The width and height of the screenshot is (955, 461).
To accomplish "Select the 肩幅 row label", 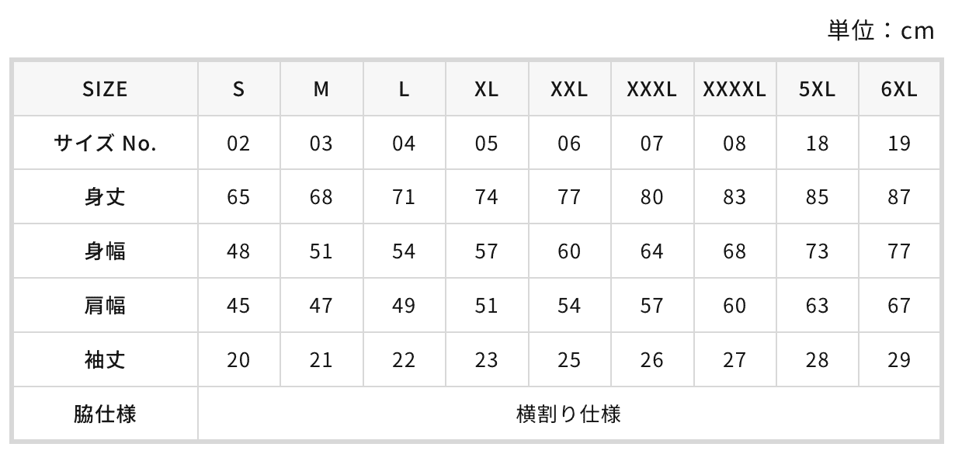I will point(105,306).
